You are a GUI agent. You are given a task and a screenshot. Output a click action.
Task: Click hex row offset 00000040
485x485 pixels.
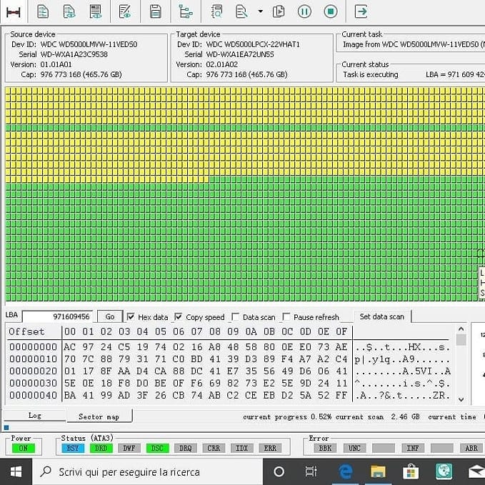coord(33,395)
